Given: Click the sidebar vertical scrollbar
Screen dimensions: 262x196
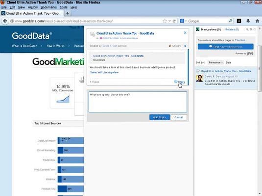Looking at the screenshot, I should 260,68.
